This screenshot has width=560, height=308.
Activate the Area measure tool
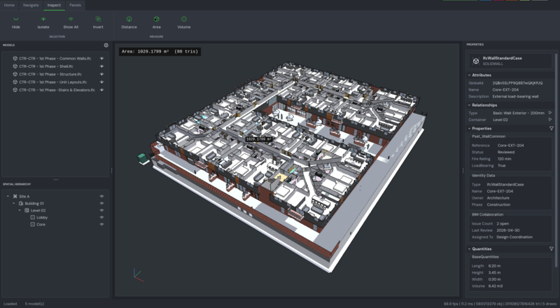[x=156, y=22]
